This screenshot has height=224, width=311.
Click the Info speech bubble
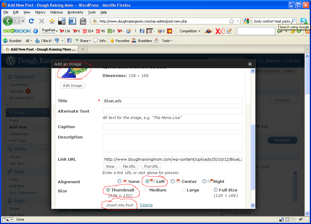tap(100, 41)
